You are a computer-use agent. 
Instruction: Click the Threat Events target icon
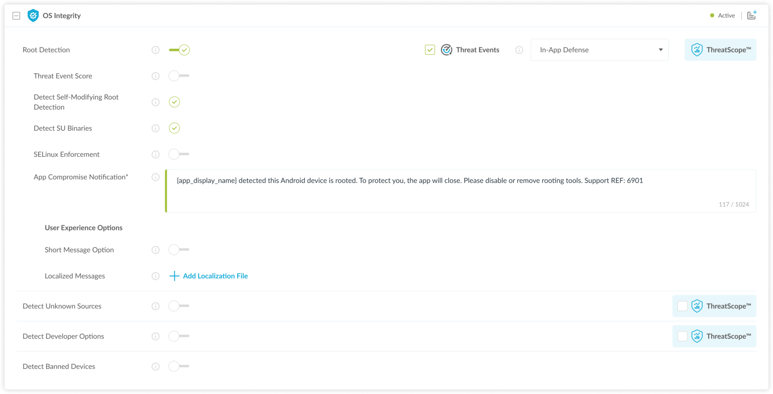pyautogui.click(x=447, y=49)
